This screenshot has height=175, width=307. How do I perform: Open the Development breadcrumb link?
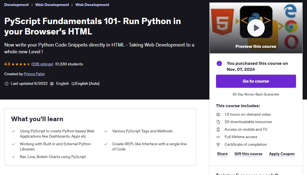pos(16,5)
